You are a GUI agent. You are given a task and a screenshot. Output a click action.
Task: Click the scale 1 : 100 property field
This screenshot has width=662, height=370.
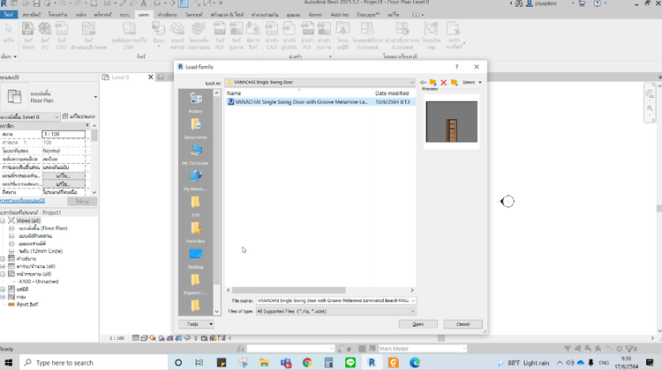pyautogui.click(x=64, y=134)
